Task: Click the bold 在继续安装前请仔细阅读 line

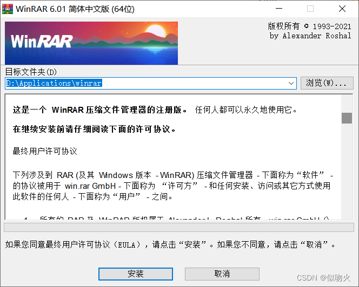Action: 94,129
